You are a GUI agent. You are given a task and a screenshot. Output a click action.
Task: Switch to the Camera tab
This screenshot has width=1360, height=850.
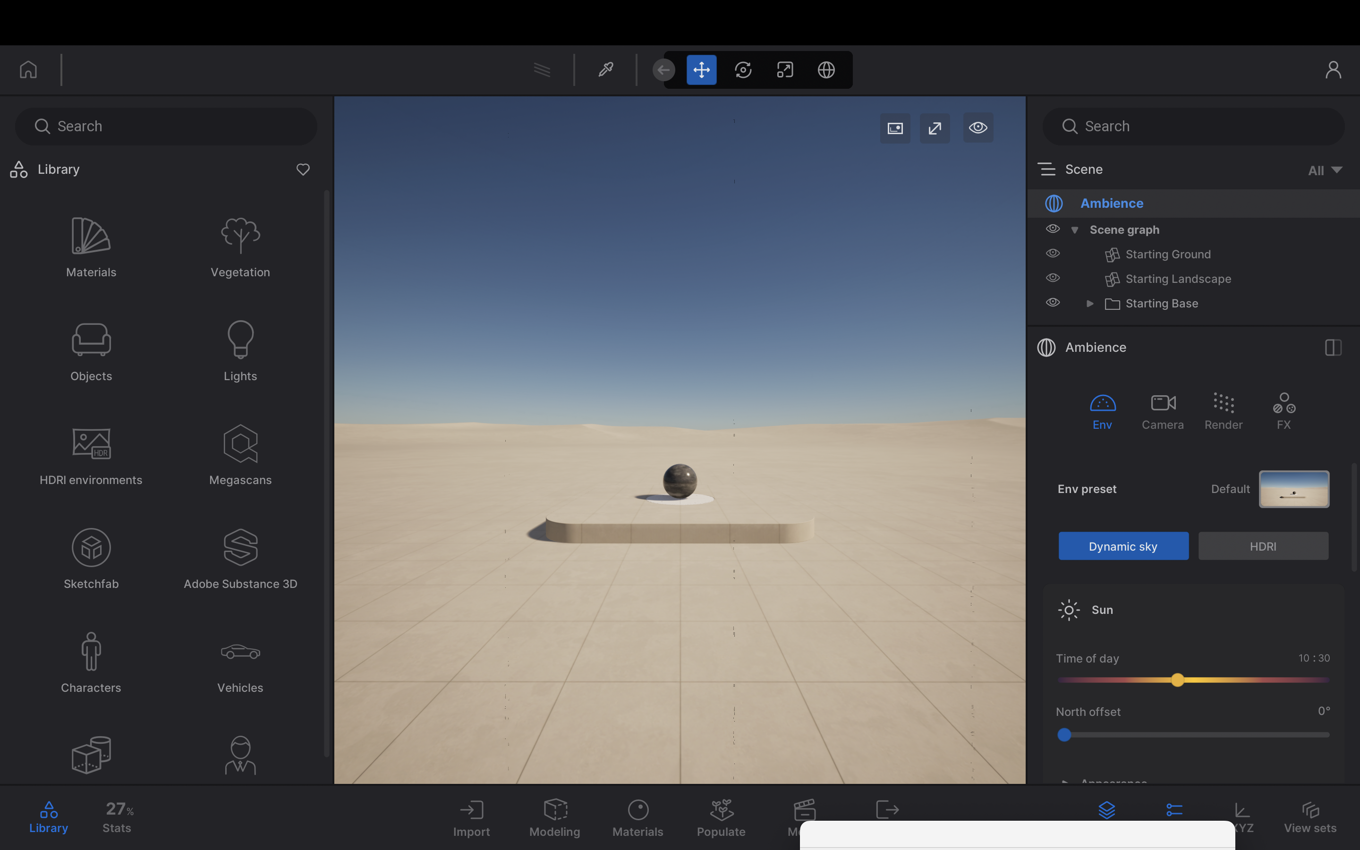[1162, 411]
